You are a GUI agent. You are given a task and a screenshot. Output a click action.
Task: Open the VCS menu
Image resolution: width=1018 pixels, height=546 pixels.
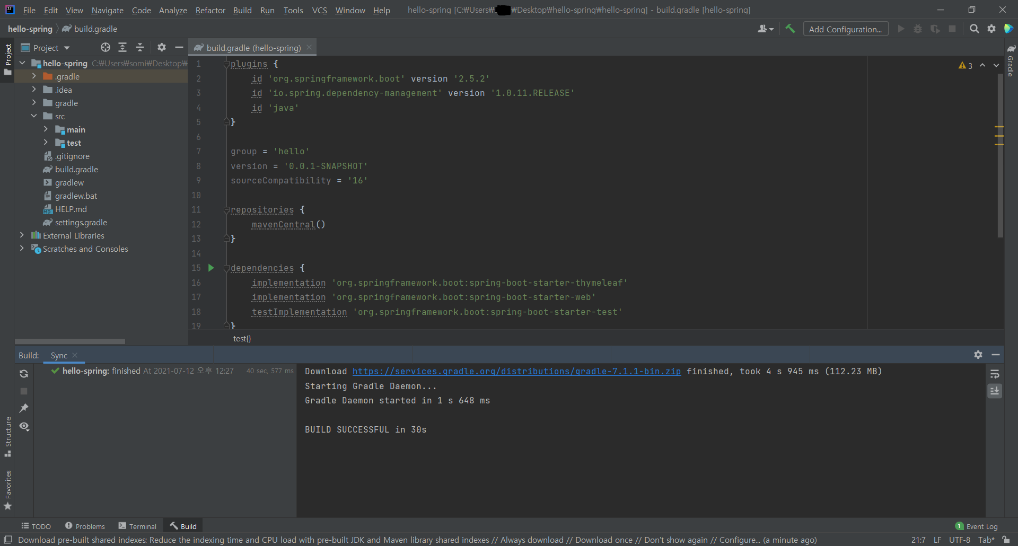point(319,10)
